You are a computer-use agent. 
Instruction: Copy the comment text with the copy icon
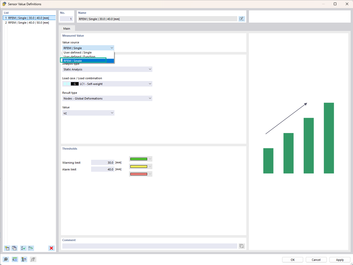click(x=242, y=246)
